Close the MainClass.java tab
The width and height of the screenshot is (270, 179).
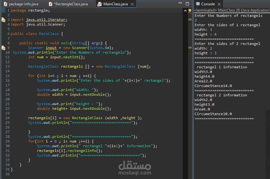click(132, 4)
